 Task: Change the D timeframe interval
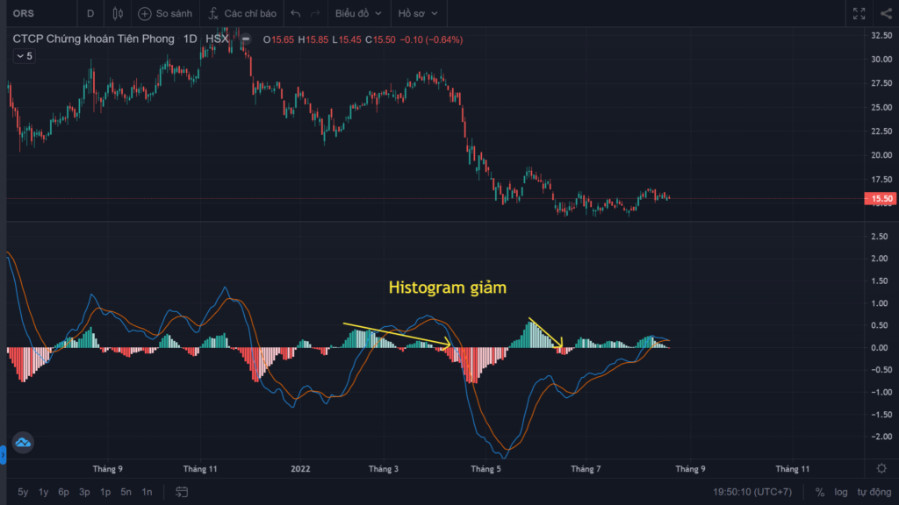tap(90, 13)
